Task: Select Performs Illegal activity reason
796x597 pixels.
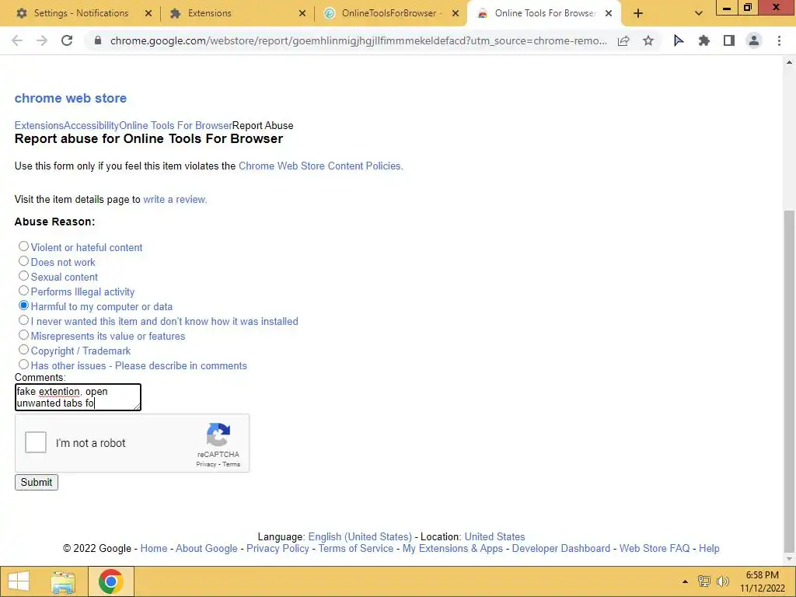Action: tap(23, 291)
